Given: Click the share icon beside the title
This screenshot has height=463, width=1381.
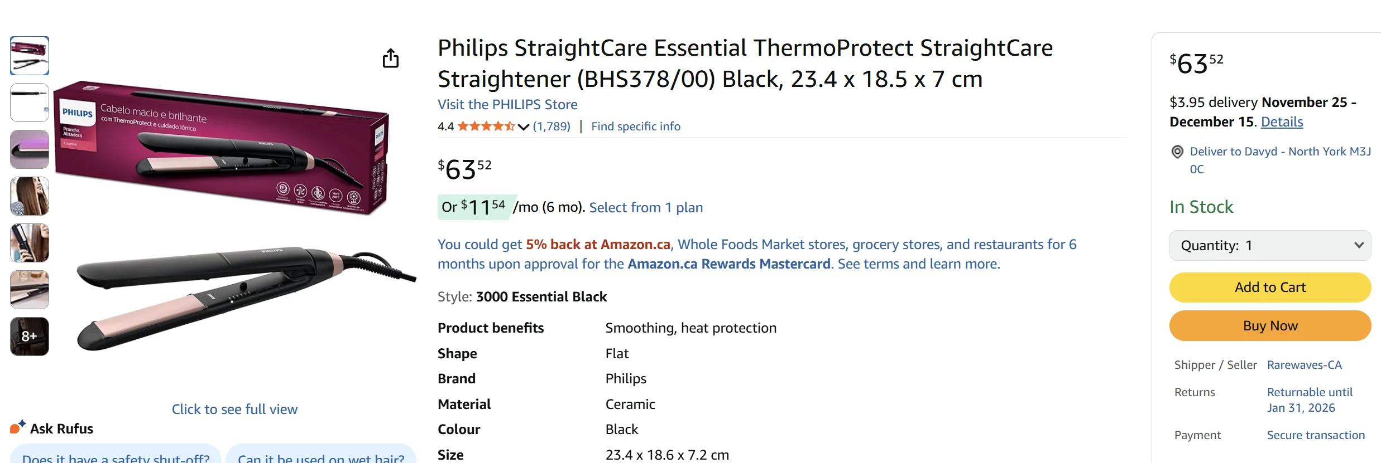Looking at the screenshot, I should tap(391, 58).
